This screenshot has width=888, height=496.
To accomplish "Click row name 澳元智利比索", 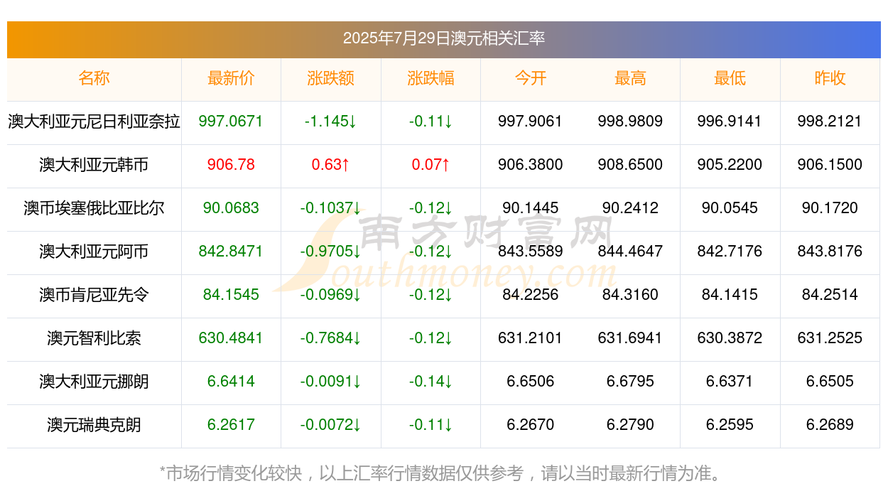I will coord(94,338).
